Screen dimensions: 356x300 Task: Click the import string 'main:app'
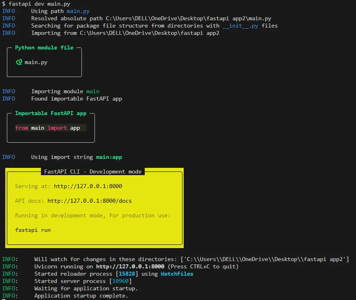(x=109, y=157)
